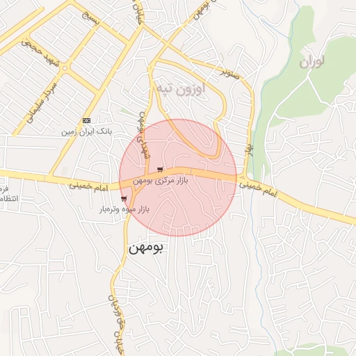Screen dimensions: 356x356
Task: Click امام خمینی label west of circle
Action: (x=89, y=187)
